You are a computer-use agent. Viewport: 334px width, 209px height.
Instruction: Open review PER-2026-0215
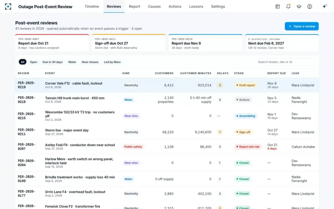[x=26, y=116]
